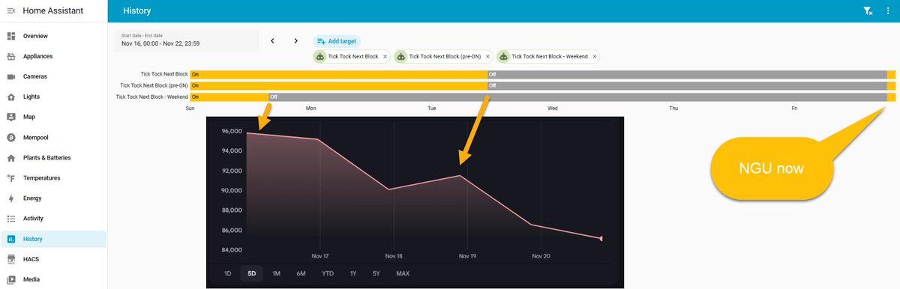Click the Energy lightning icon
The image size is (900, 289).
tap(11, 198)
